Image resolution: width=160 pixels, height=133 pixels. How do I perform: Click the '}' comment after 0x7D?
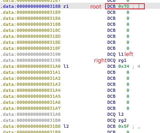[139, 6]
